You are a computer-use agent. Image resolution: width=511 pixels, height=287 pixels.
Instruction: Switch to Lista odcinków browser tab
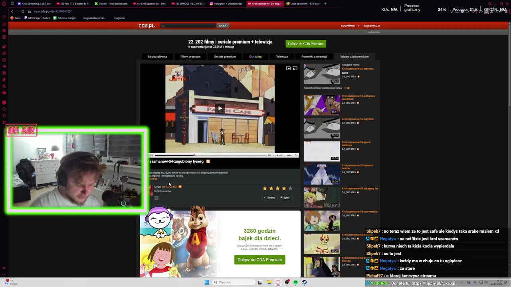pyautogui.click(x=303, y=4)
